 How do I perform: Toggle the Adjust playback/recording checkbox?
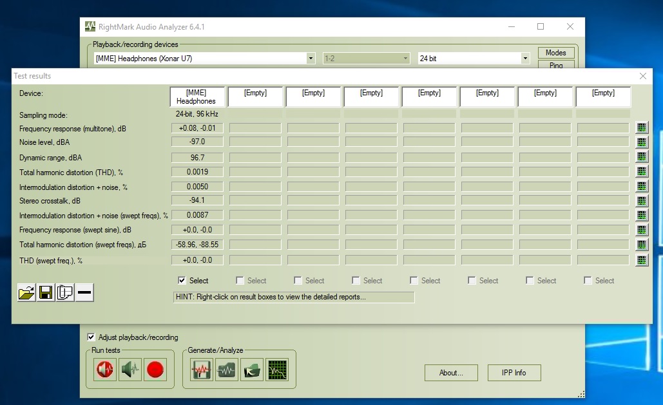[x=91, y=337]
